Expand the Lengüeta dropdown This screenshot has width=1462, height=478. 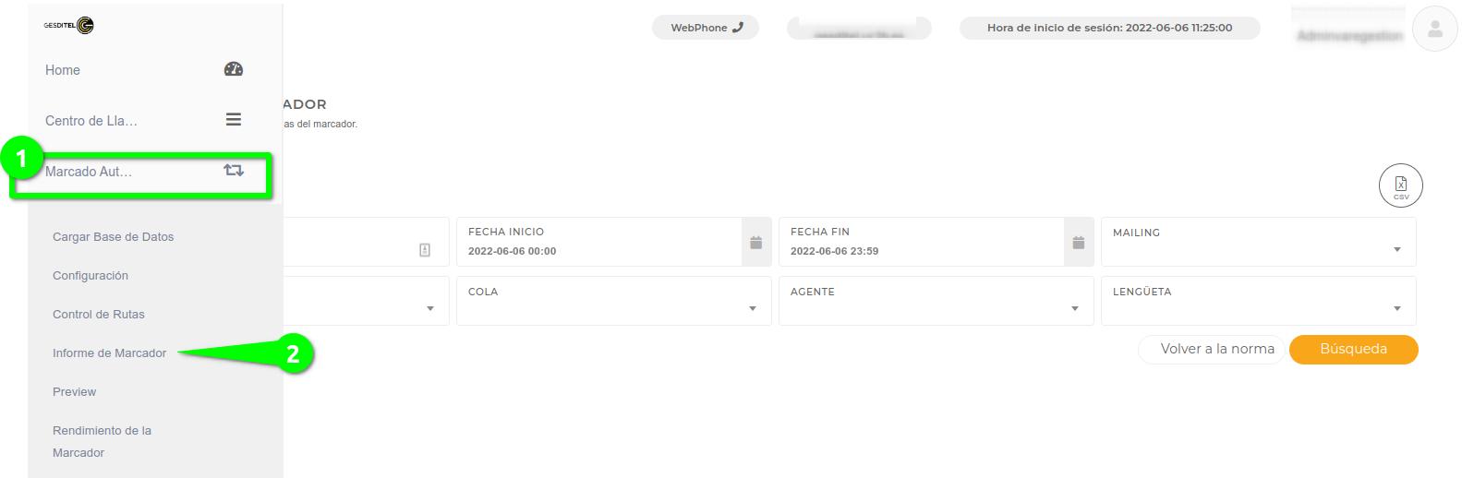(1396, 308)
